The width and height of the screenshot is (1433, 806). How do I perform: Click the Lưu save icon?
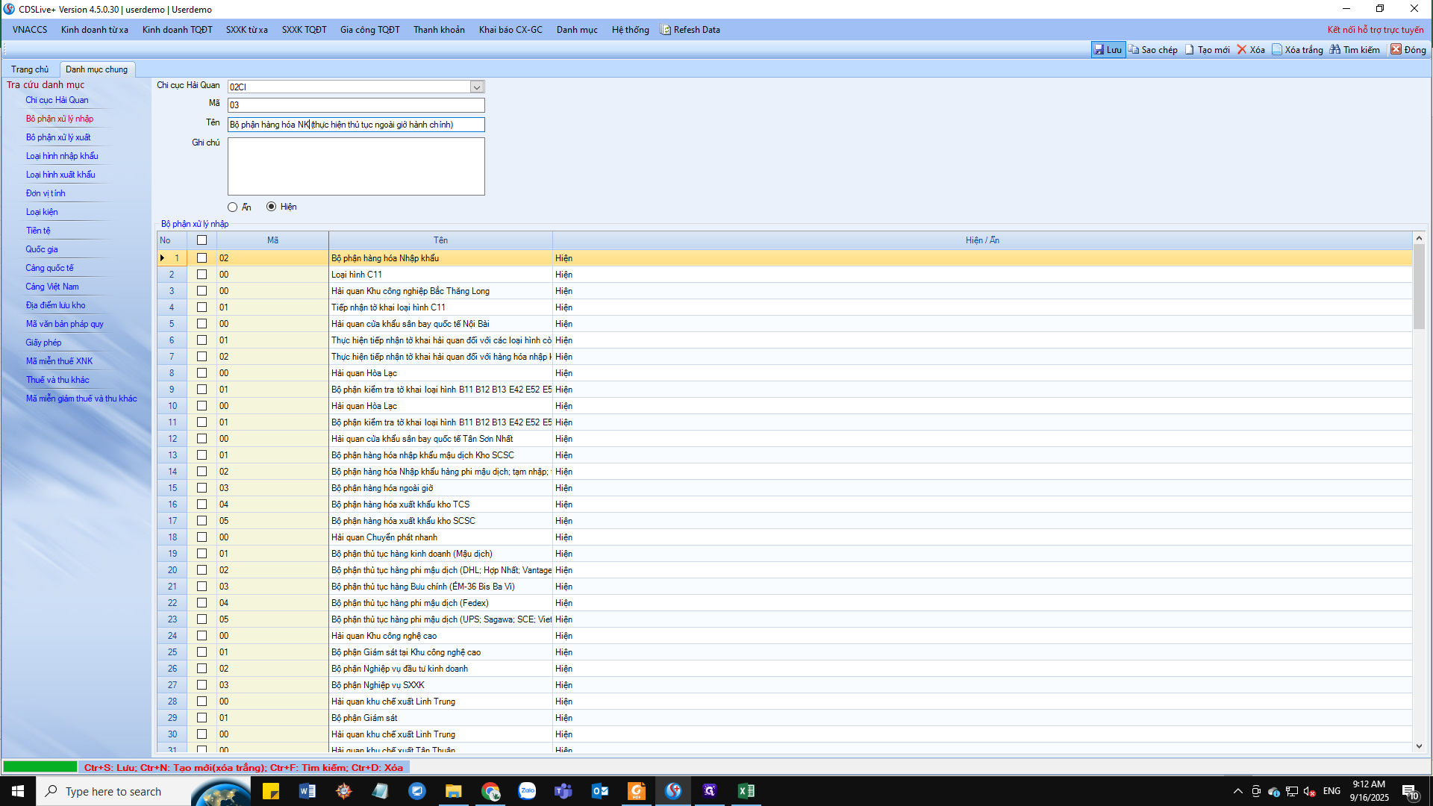[1099, 50]
